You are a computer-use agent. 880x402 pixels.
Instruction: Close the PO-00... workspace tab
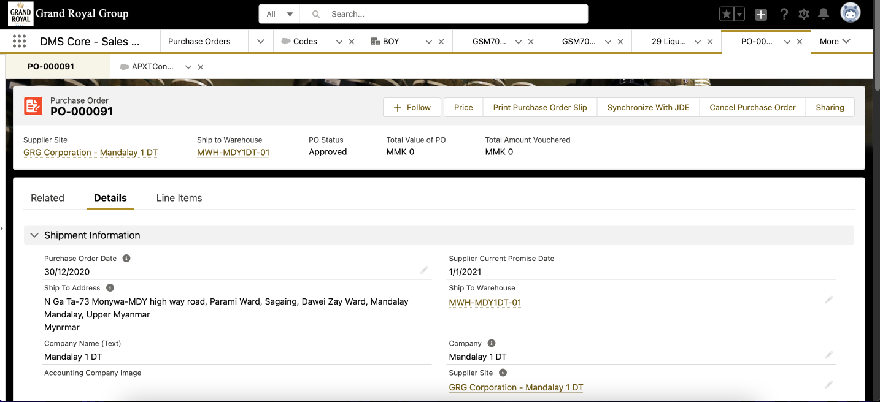point(800,42)
